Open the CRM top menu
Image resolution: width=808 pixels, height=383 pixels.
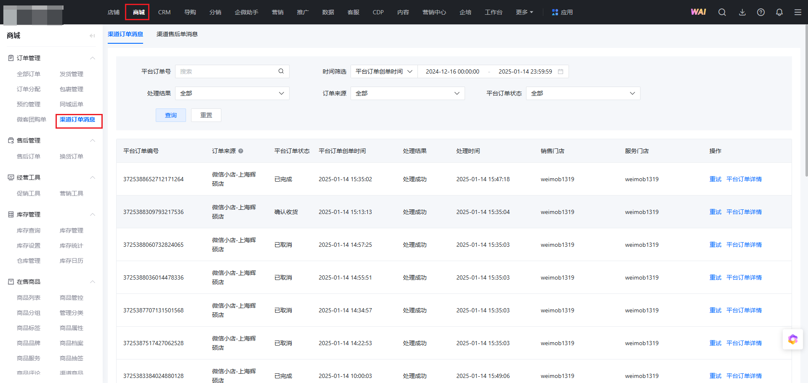coord(164,12)
